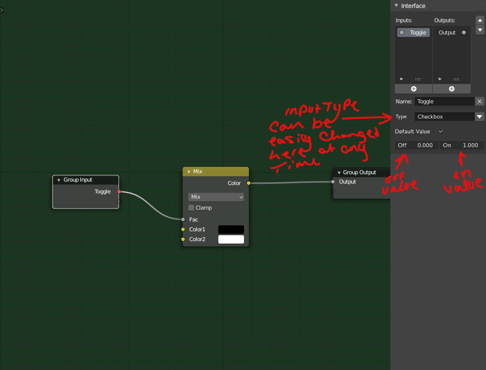
Task: Select the Output item in Outputs list
Action: 451,32
